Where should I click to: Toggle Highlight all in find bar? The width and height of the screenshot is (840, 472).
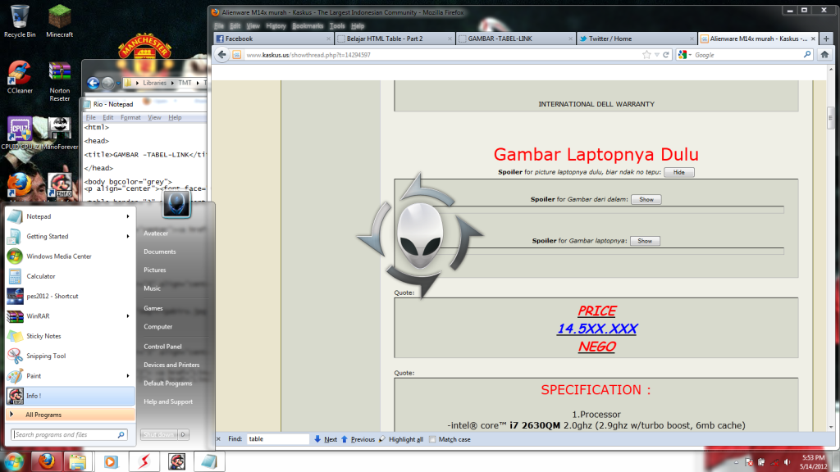(400, 439)
